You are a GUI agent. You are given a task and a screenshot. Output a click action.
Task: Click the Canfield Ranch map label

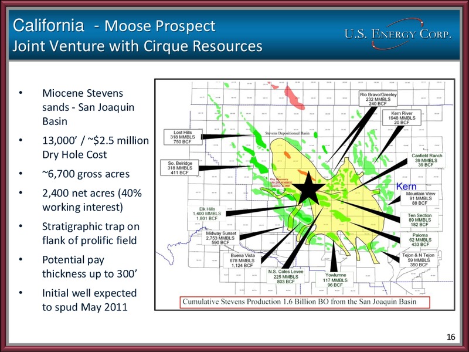427,160
